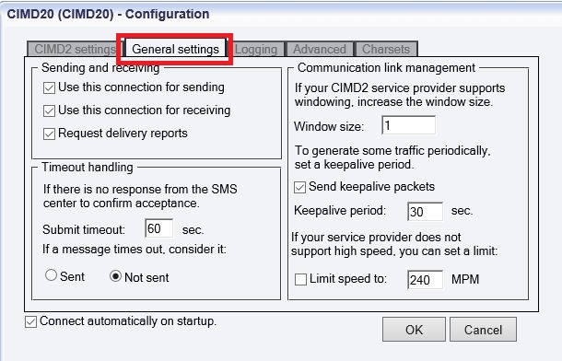
Task: Click the MPM unit label
Action: [x=465, y=279]
